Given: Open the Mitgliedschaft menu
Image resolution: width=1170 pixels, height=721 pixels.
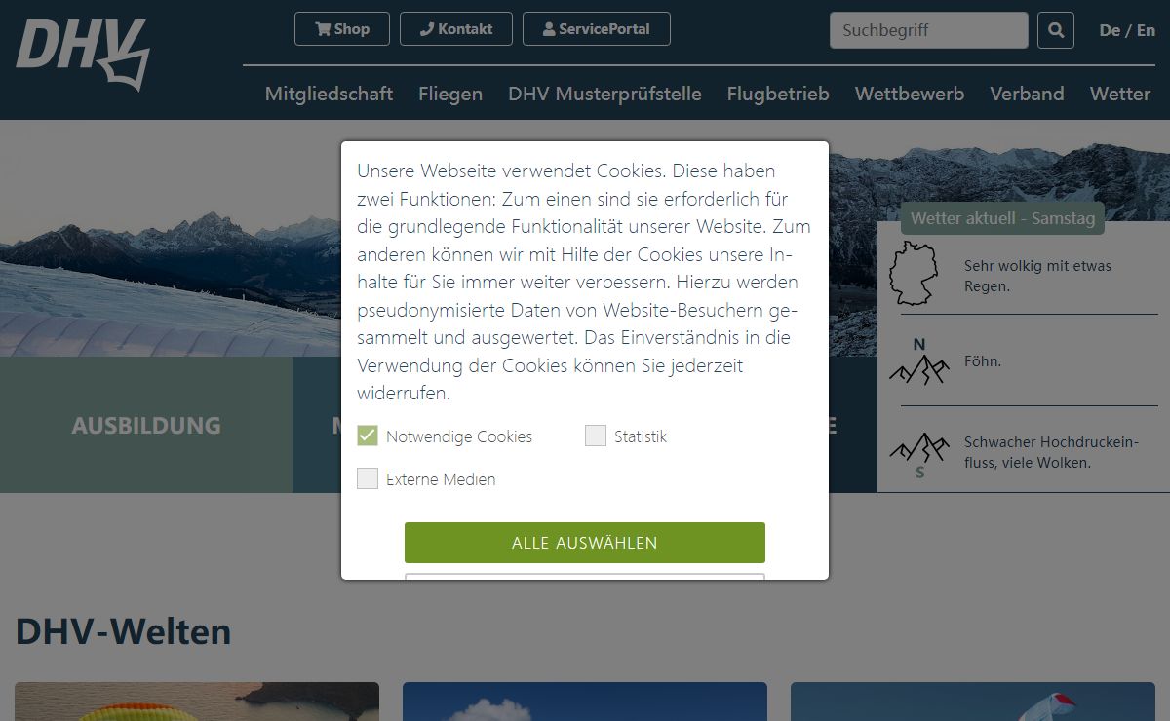Looking at the screenshot, I should click(330, 94).
